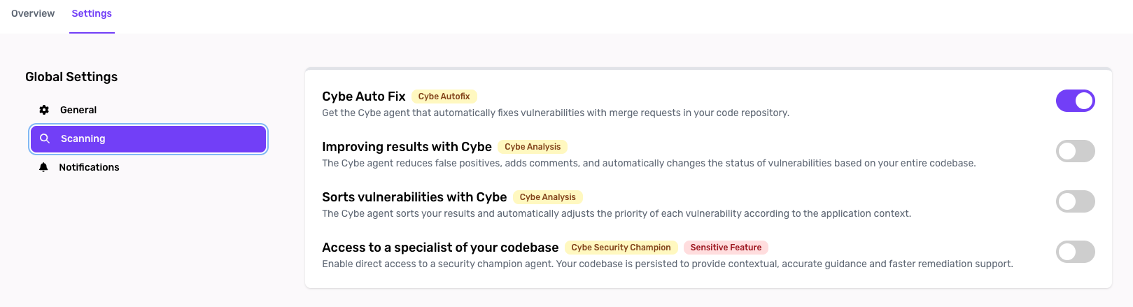Go to Notifications settings

coord(89,167)
